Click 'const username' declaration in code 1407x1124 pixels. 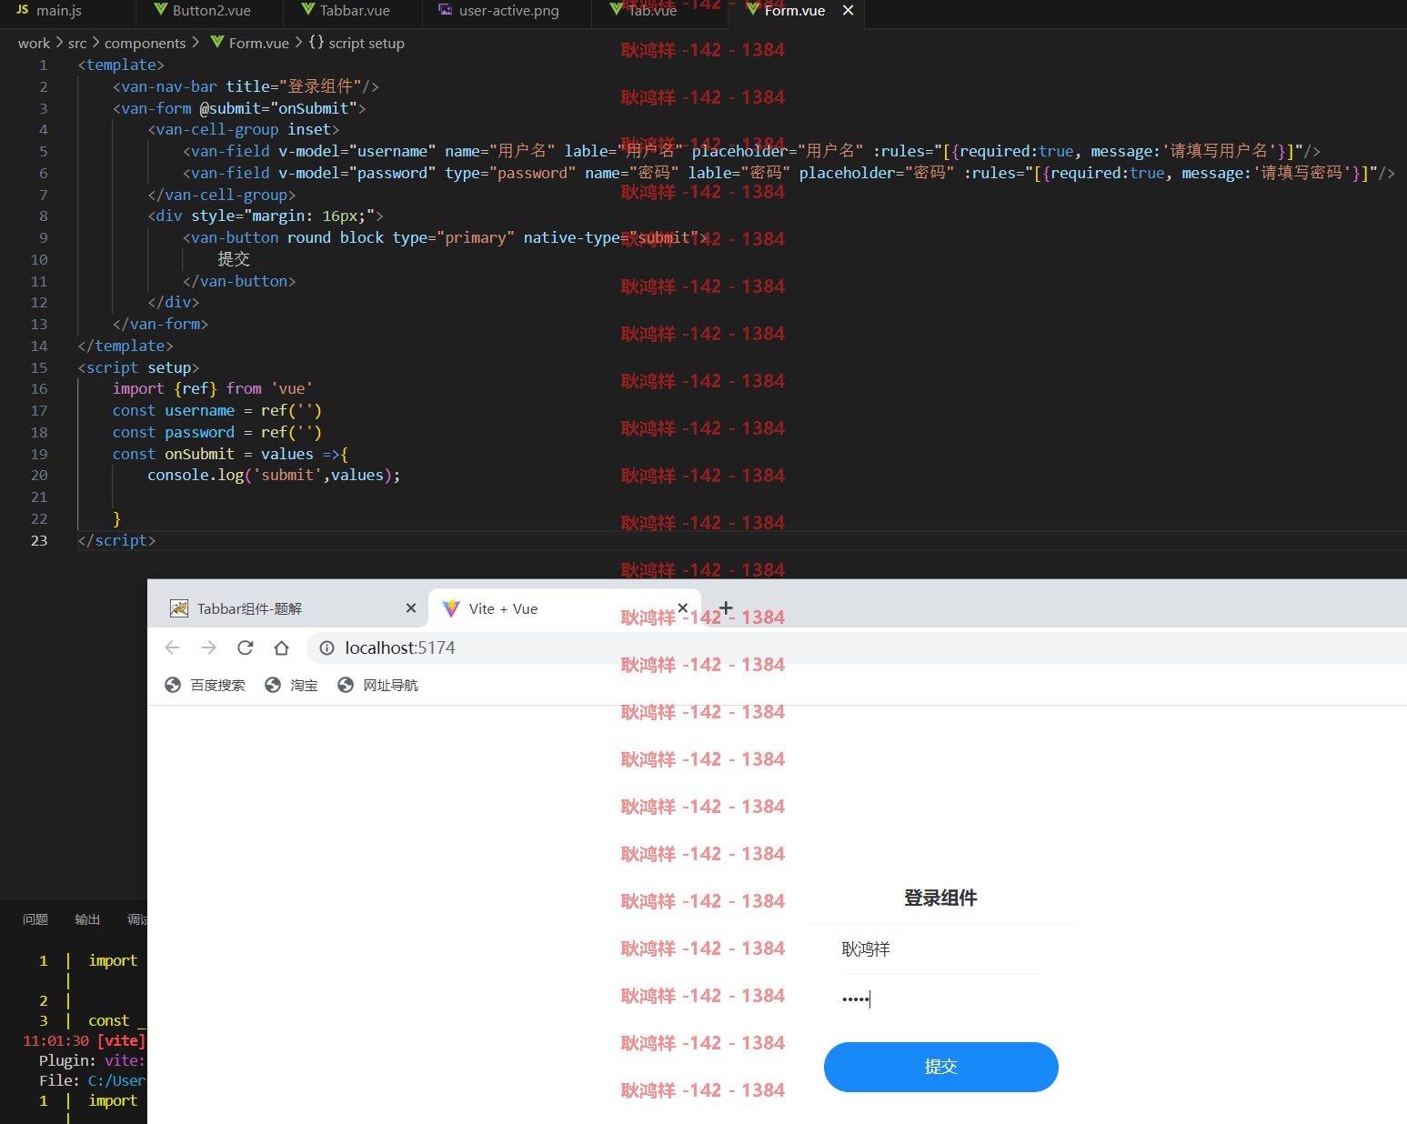pos(174,410)
